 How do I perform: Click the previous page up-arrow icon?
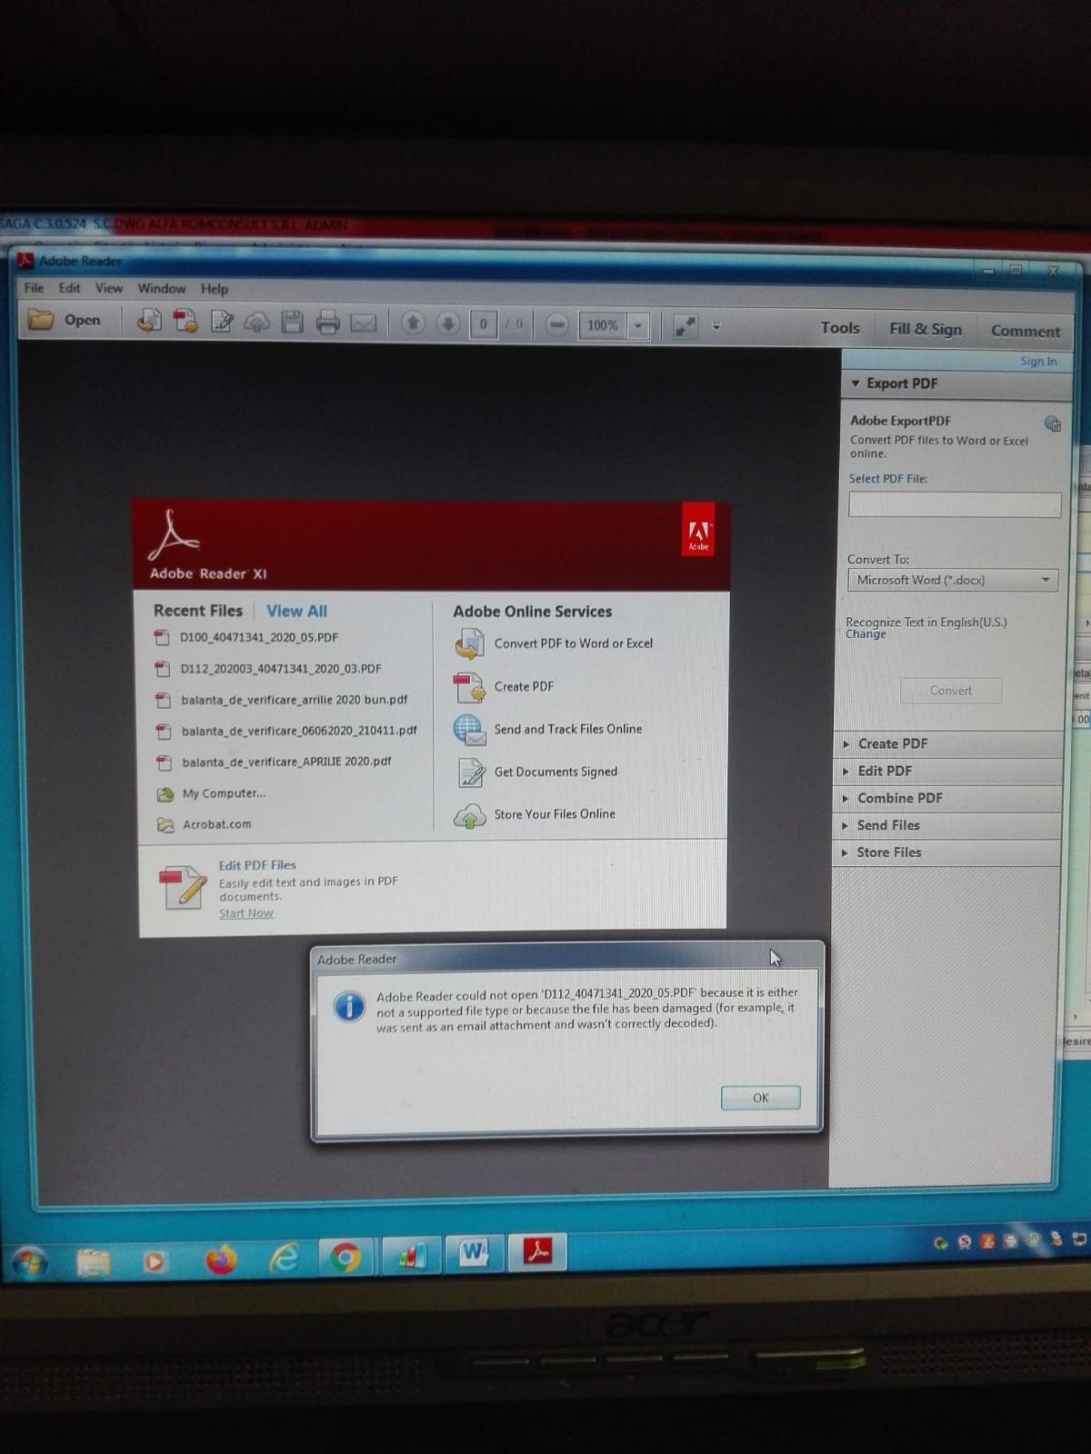click(x=413, y=323)
